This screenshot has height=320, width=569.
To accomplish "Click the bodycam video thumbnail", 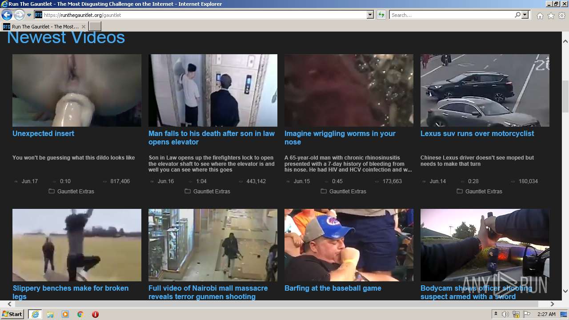I will point(485,245).
